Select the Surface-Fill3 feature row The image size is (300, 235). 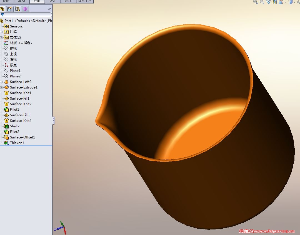(x=17, y=115)
